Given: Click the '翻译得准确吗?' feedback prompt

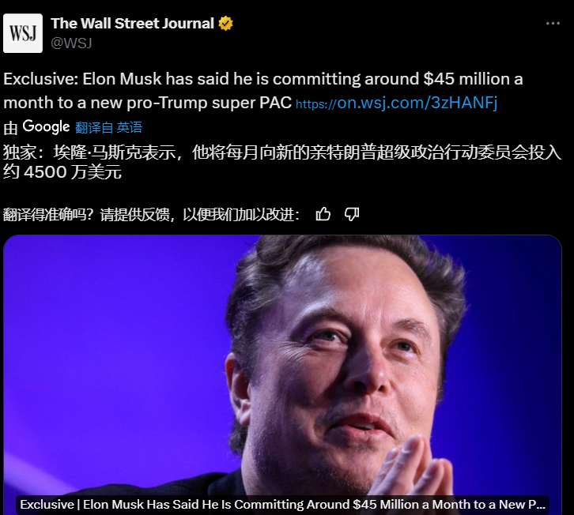Looking at the screenshot, I should (48, 215).
